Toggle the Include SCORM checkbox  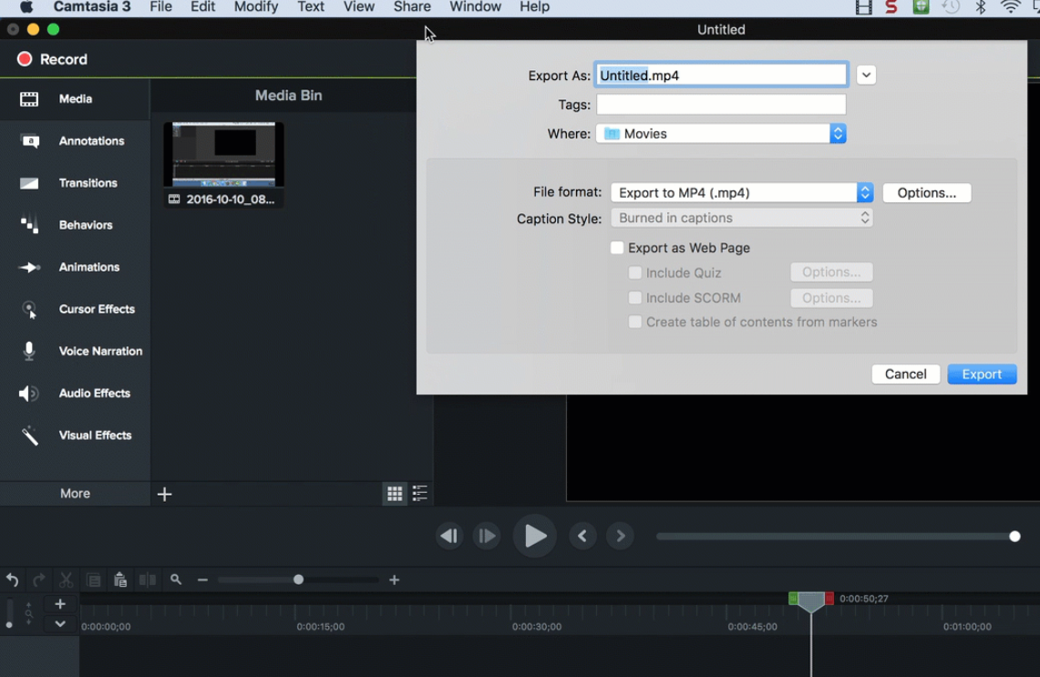(x=634, y=298)
